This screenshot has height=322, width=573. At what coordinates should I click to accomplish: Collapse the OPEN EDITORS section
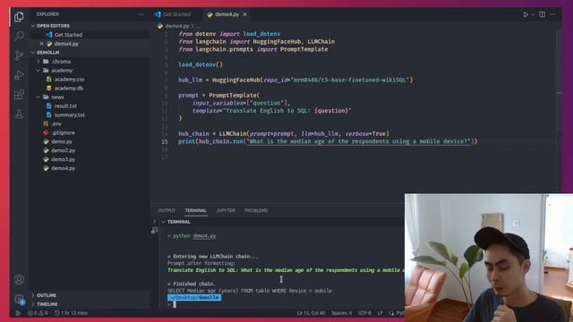click(53, 26)
